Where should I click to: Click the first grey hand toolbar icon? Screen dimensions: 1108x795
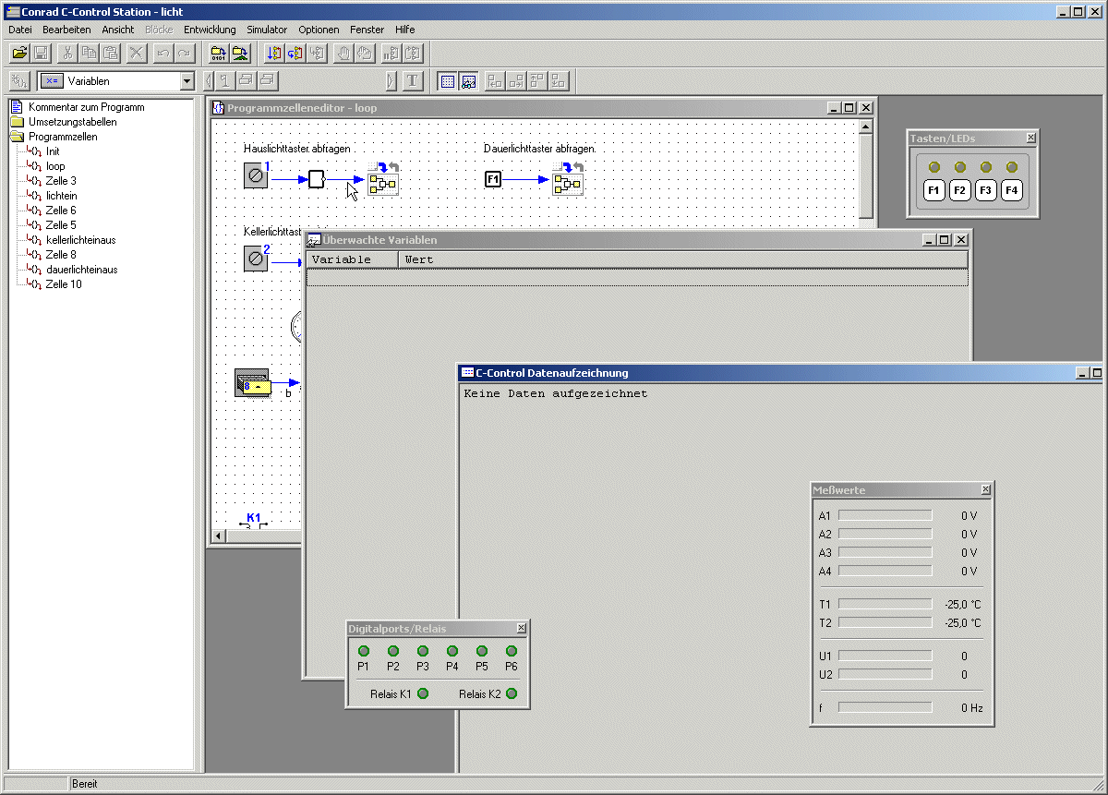(x=343, y=53)
